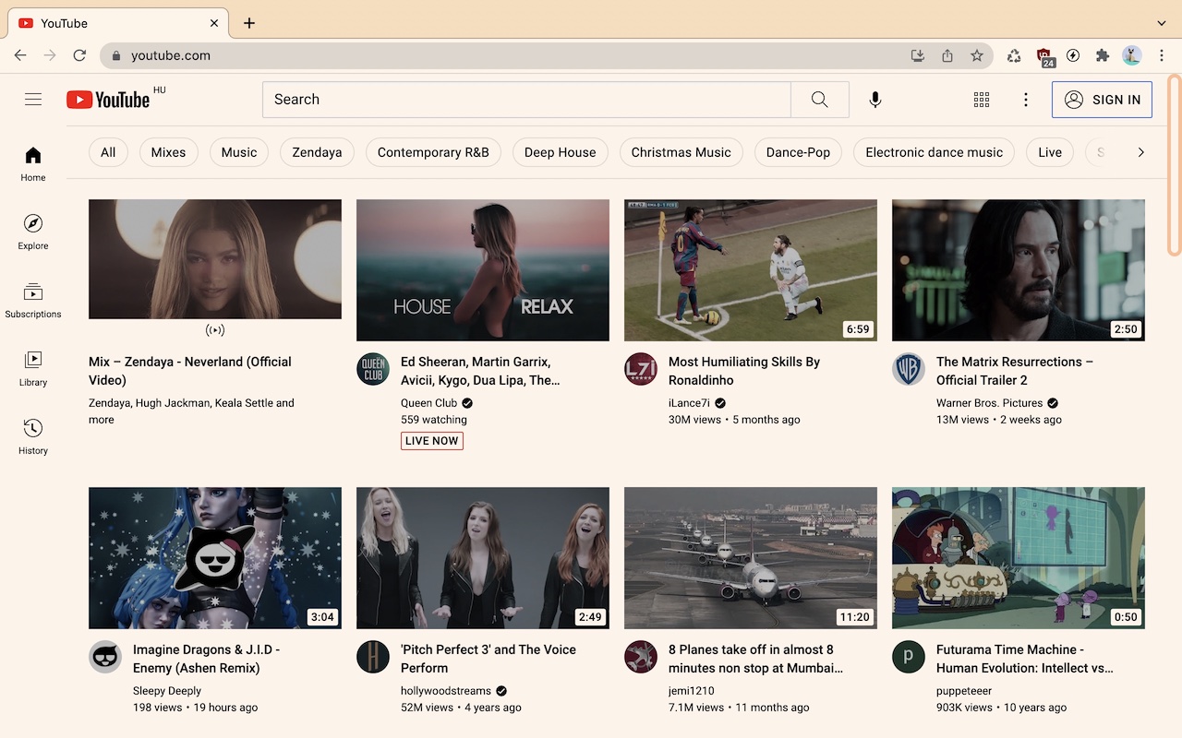Open Queen Club channel avatar

point(373,369)
